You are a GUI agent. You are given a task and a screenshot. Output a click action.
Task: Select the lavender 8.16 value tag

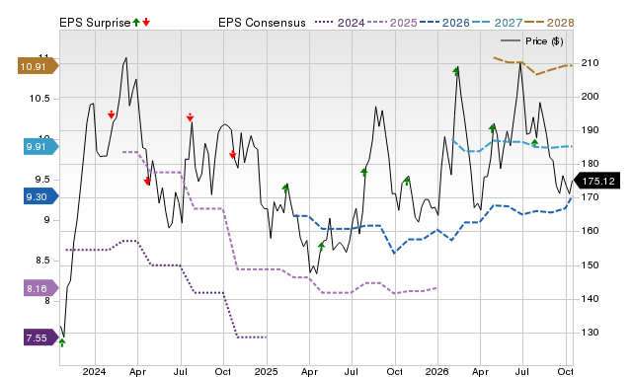click(40, 288)
